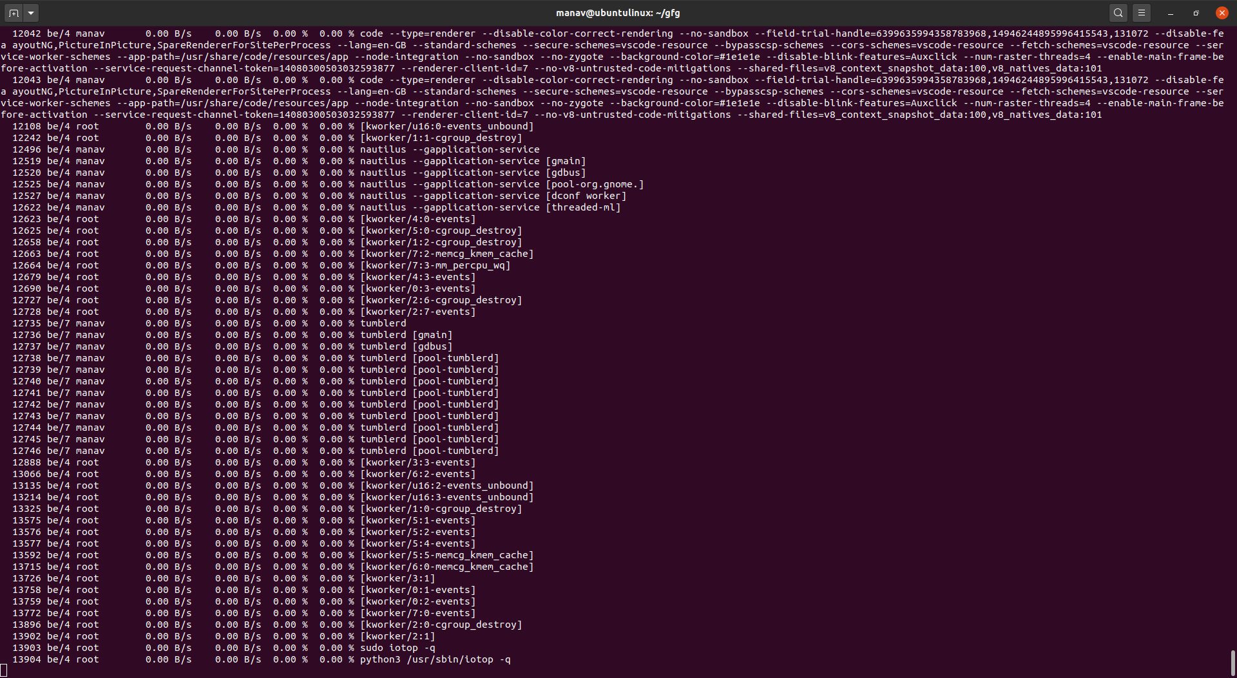
Task: Click 'tumblerd [gmain]' text
Action: coord(407,335)
